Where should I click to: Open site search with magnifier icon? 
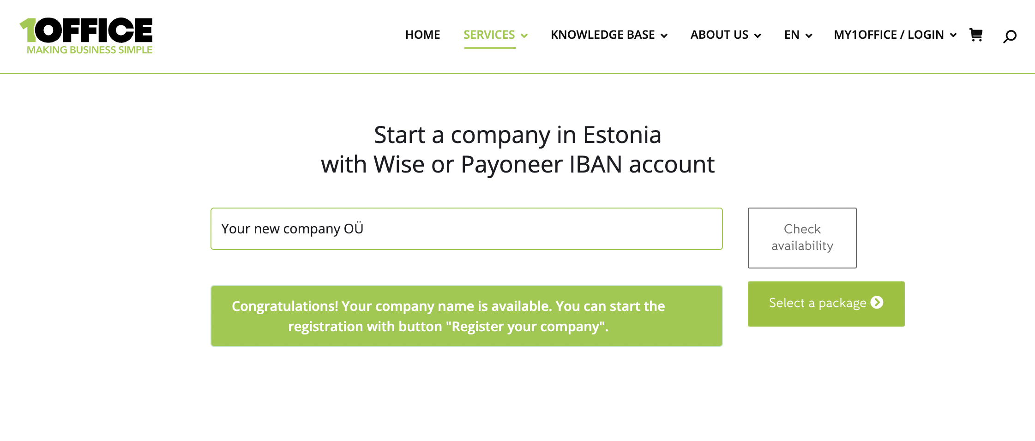(1010, 36)
